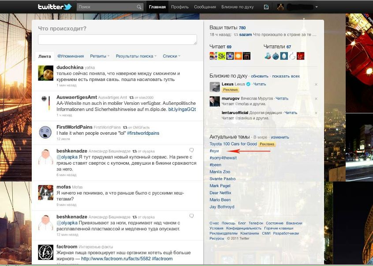Click the factroom profile picture
The height and width of the screenshot is (266, 373).
tap(46, 252)
